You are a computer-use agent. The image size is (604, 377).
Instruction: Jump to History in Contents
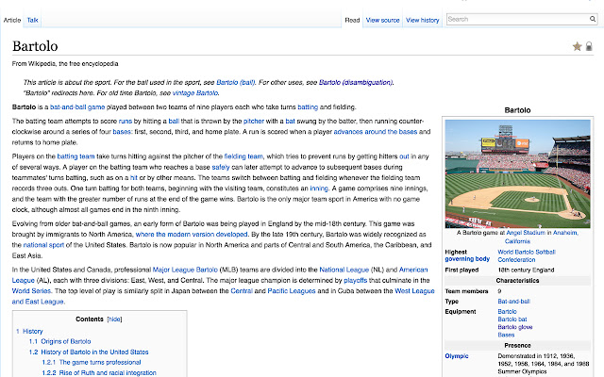pyautogui.click(x=32, y=332)
